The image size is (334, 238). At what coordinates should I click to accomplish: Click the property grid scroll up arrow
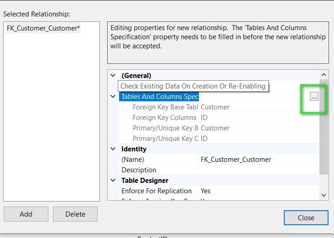coord(324,75)
